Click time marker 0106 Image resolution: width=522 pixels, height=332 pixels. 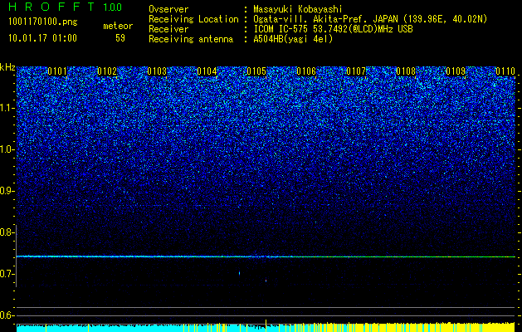(306, 71)
